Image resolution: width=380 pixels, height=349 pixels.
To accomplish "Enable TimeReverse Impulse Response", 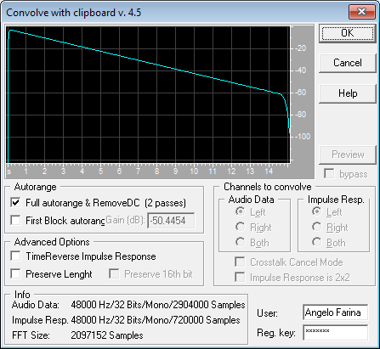I will (15, 256).
